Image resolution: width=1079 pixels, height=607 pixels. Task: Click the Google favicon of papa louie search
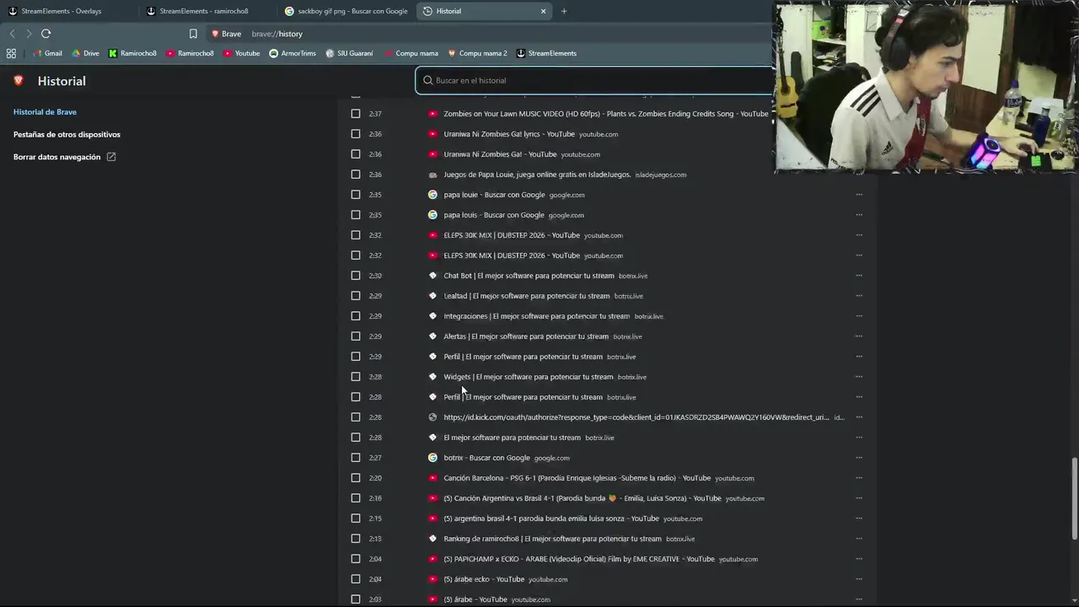[432, 195]
